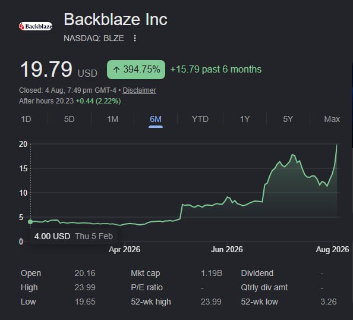Click the '52-wk high' label
353x320 pixels.
pos(151,302)
